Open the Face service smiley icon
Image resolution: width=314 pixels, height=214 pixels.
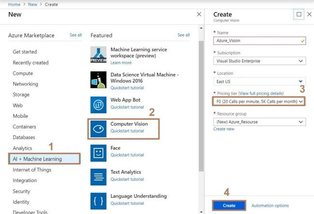coord(99,153)
